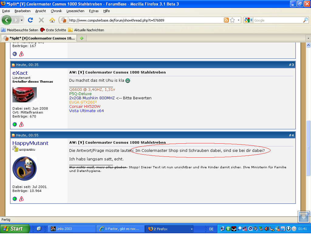Click the URL address field
The image size is (311, 243).
pyautogui.click(x=146, y=20)
